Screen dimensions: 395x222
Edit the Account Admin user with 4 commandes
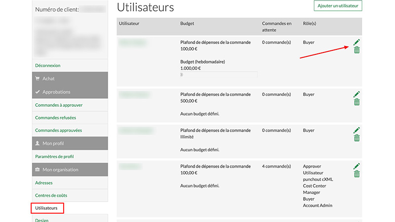[356, 166]
